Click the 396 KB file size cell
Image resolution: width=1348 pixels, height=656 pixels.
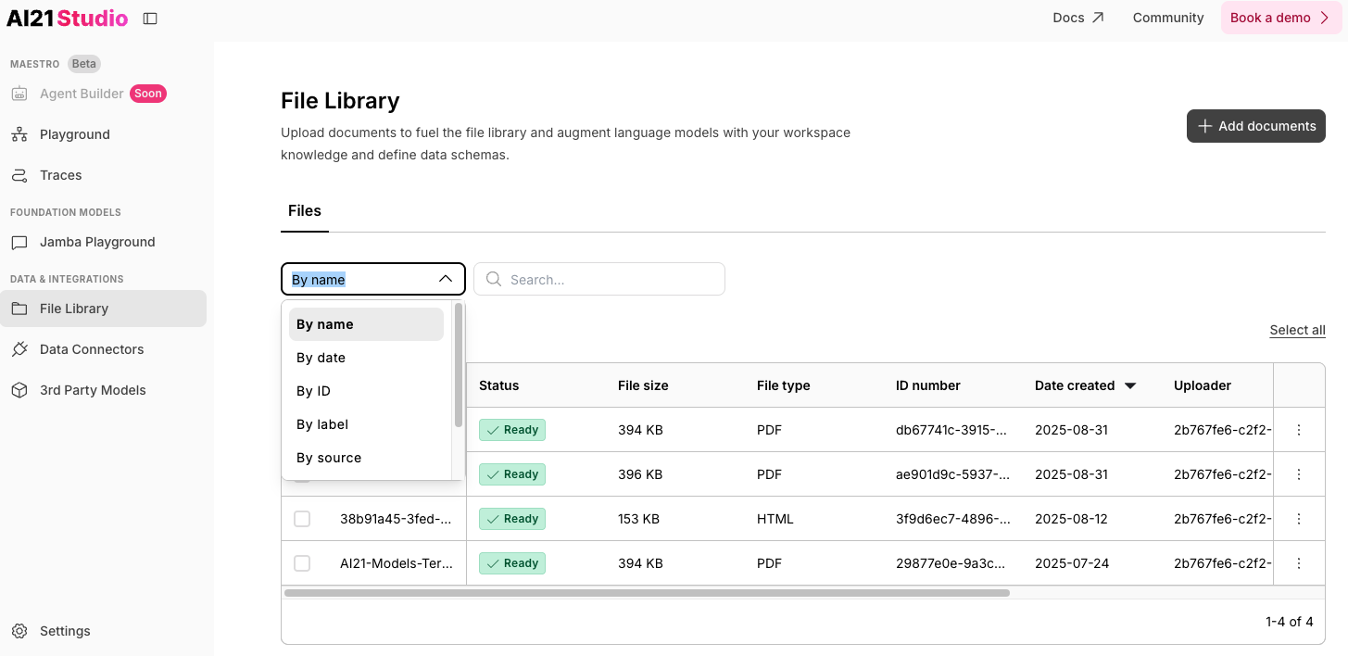[x=640, y=474]
